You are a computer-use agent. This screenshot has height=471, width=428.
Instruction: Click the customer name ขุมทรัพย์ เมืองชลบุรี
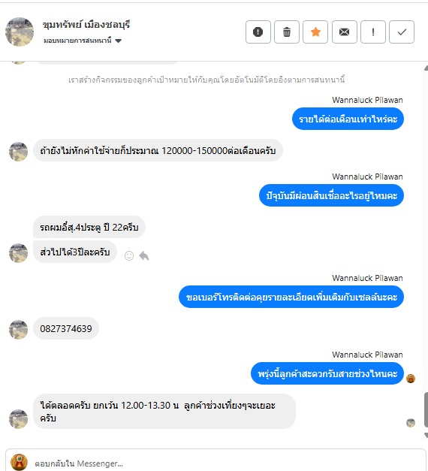pyautogui.click(x=86, y=25)
